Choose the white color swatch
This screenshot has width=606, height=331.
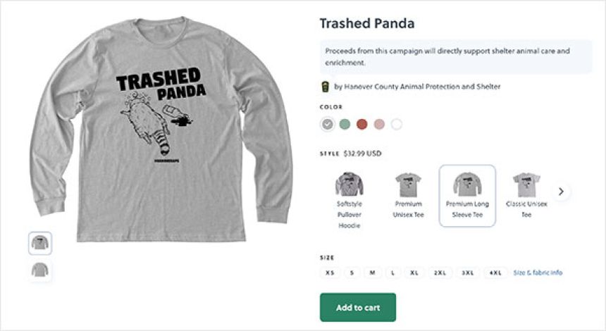(397, 125)
